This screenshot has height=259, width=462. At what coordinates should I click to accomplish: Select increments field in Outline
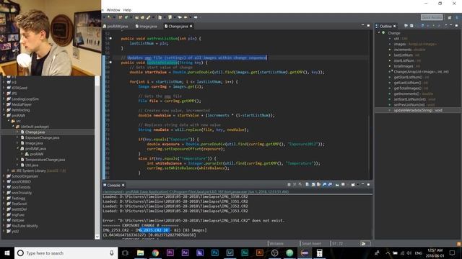[409, 50]
